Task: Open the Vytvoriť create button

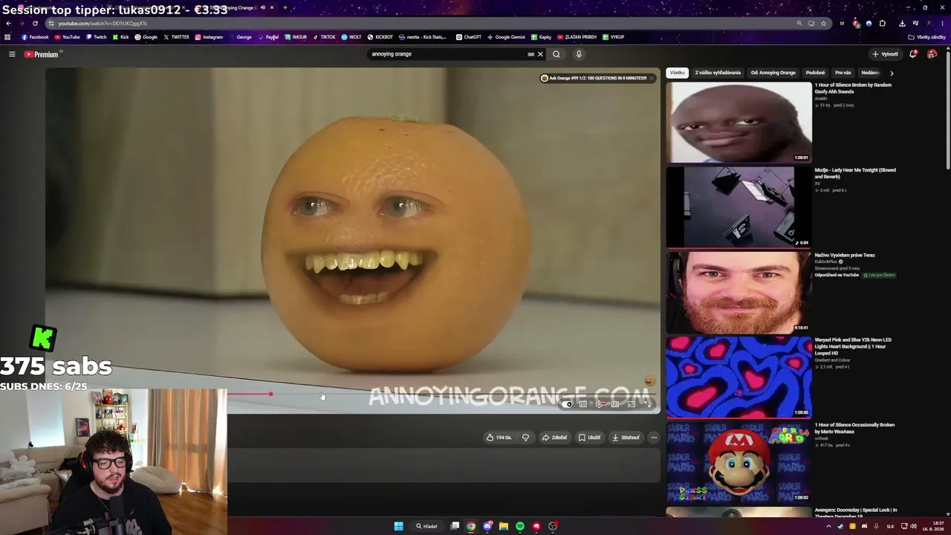Action: 886,54
